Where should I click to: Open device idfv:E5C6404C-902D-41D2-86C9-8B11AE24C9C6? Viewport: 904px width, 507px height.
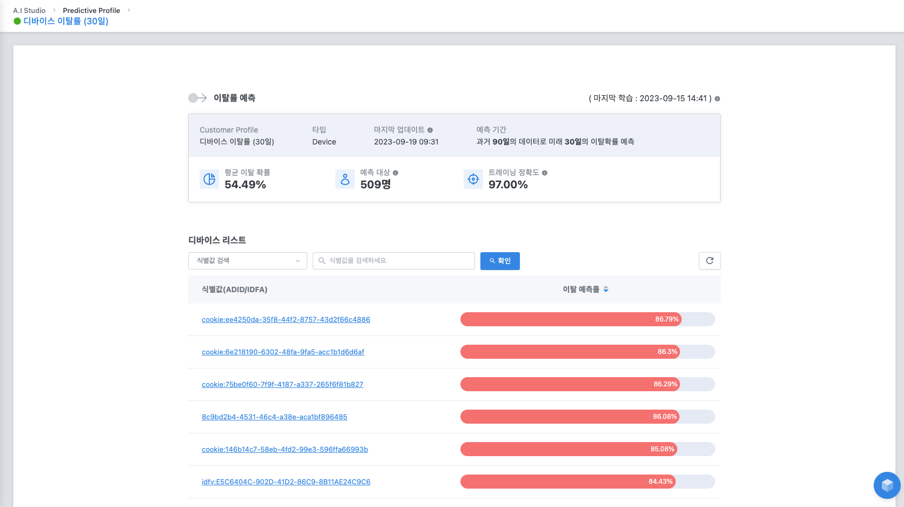pos(286,482)
